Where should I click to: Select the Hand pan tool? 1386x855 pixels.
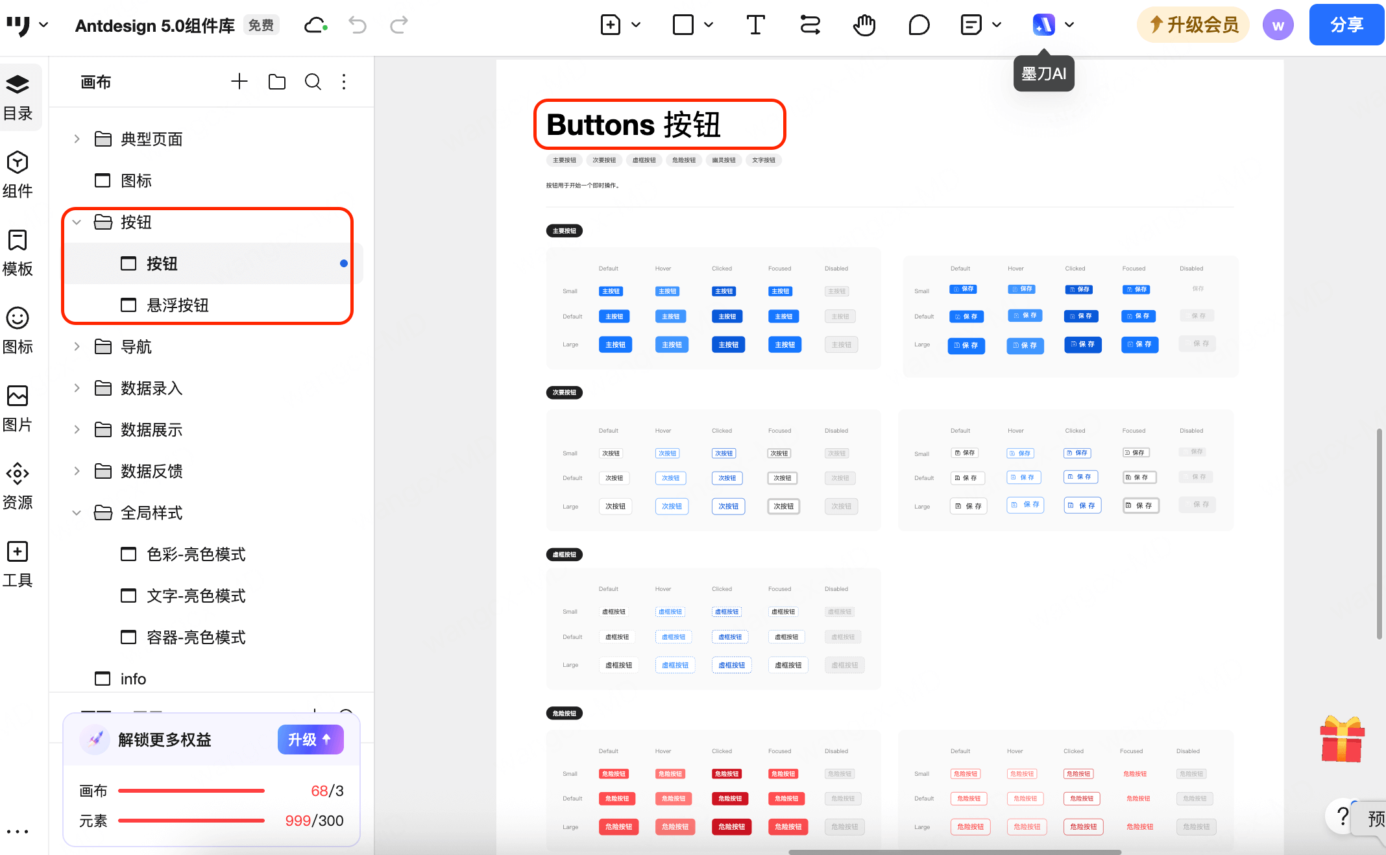click(x=864, y=25)
